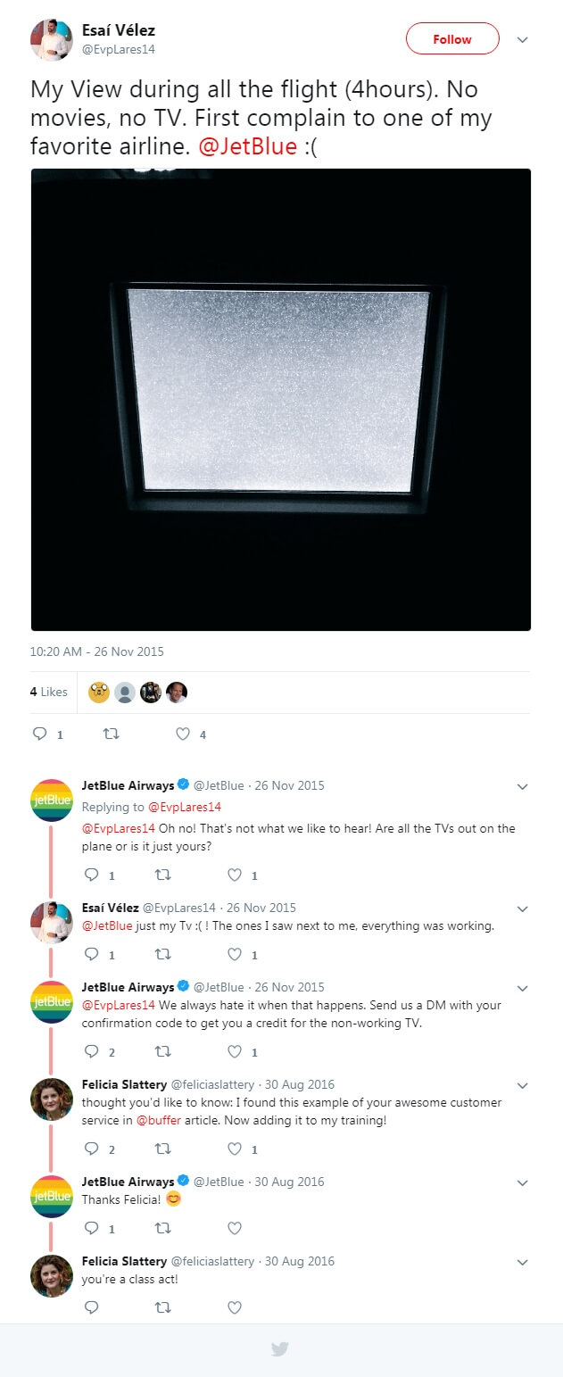
Task: Click the verified badge on 'Thanks Felicia!' tweet
Action: 182,1181
